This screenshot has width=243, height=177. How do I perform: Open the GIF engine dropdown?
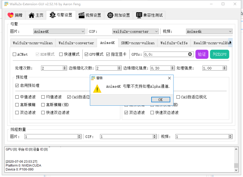point(135,31)
